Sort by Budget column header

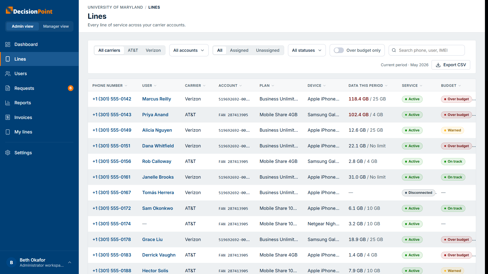click(451, 85)
